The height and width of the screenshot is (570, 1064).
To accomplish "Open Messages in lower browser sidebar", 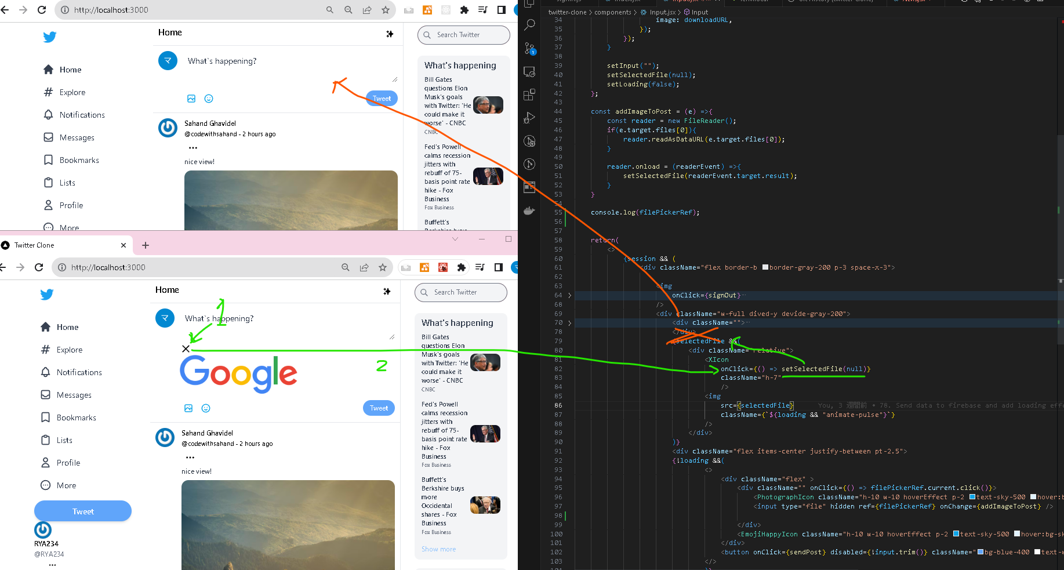I will [x=66, y=395].
